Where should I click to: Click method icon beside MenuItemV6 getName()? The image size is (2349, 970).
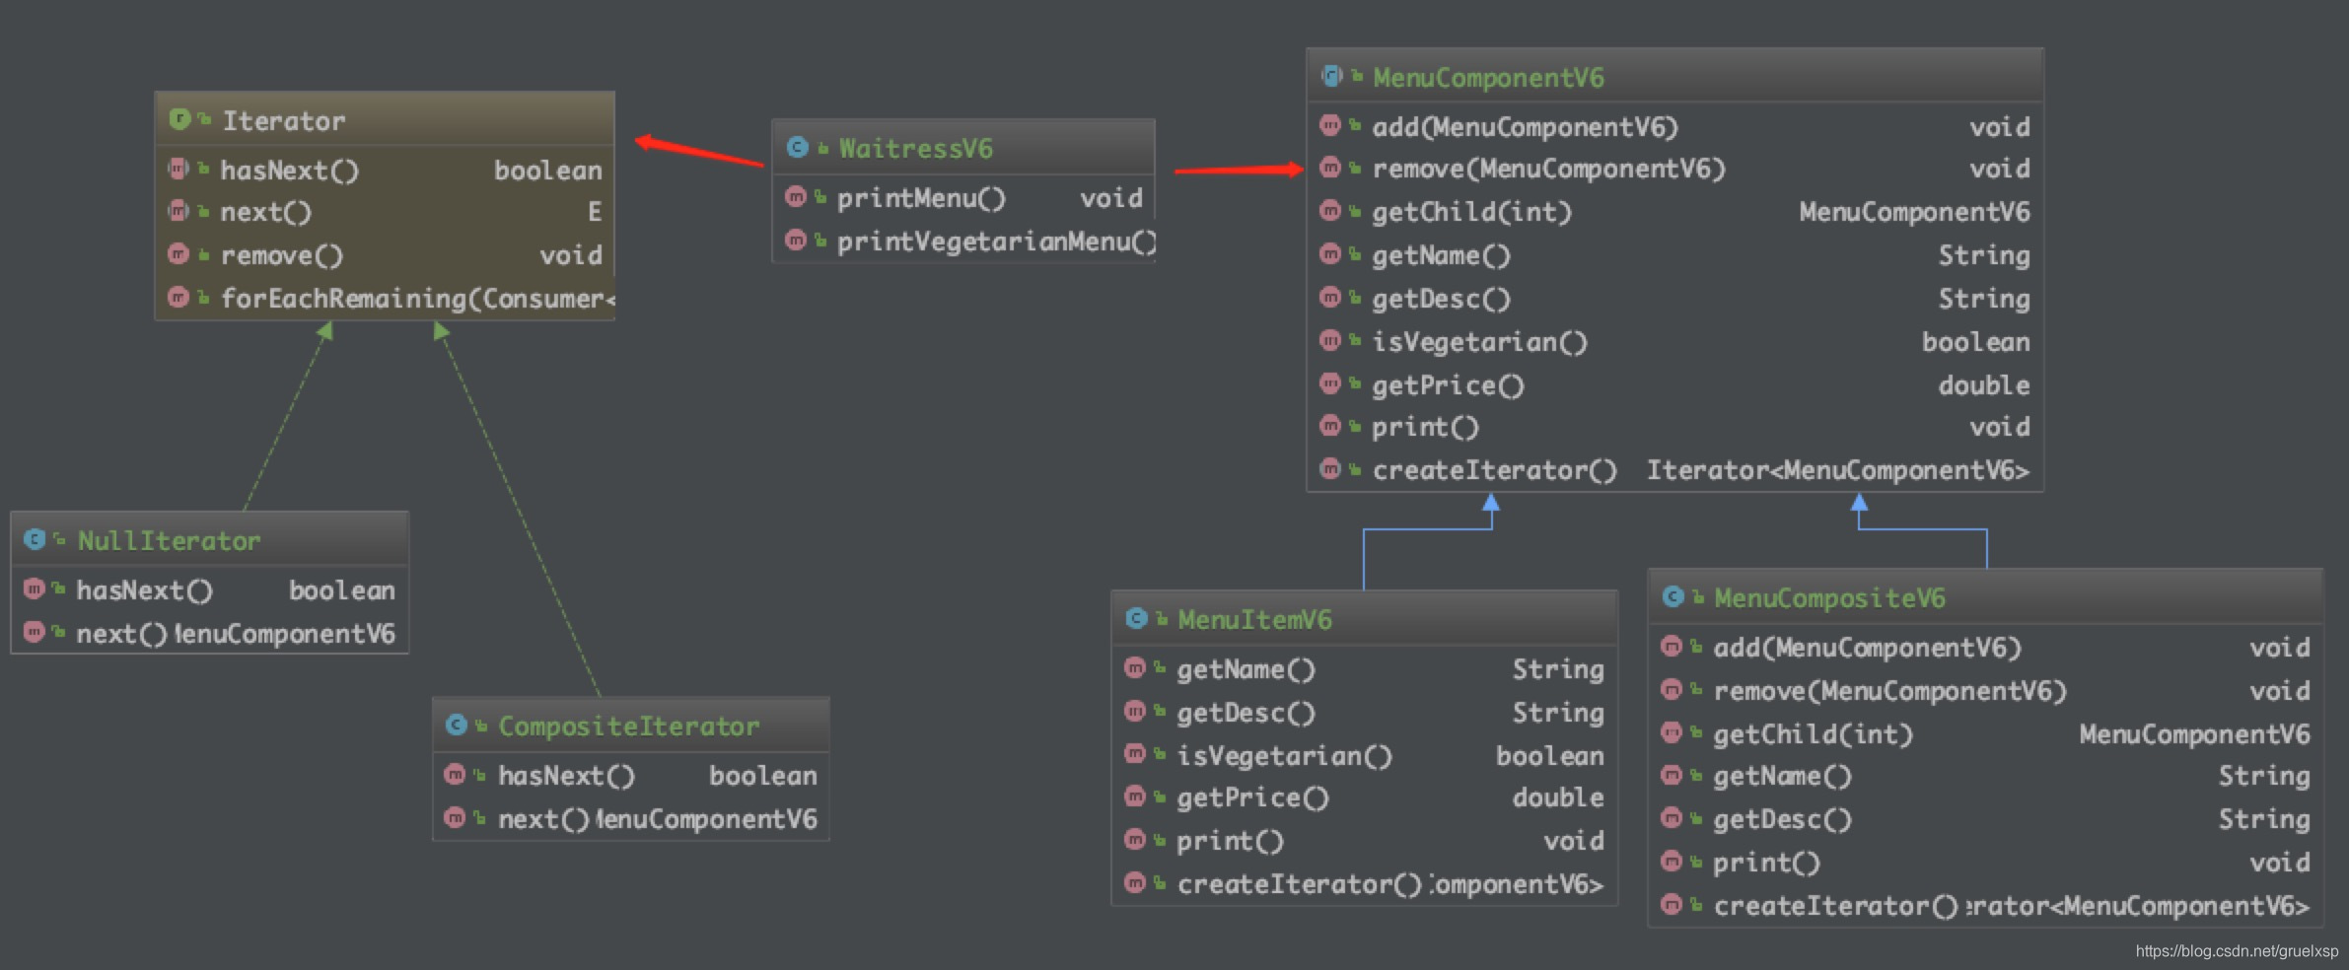tap(1135, 667)
